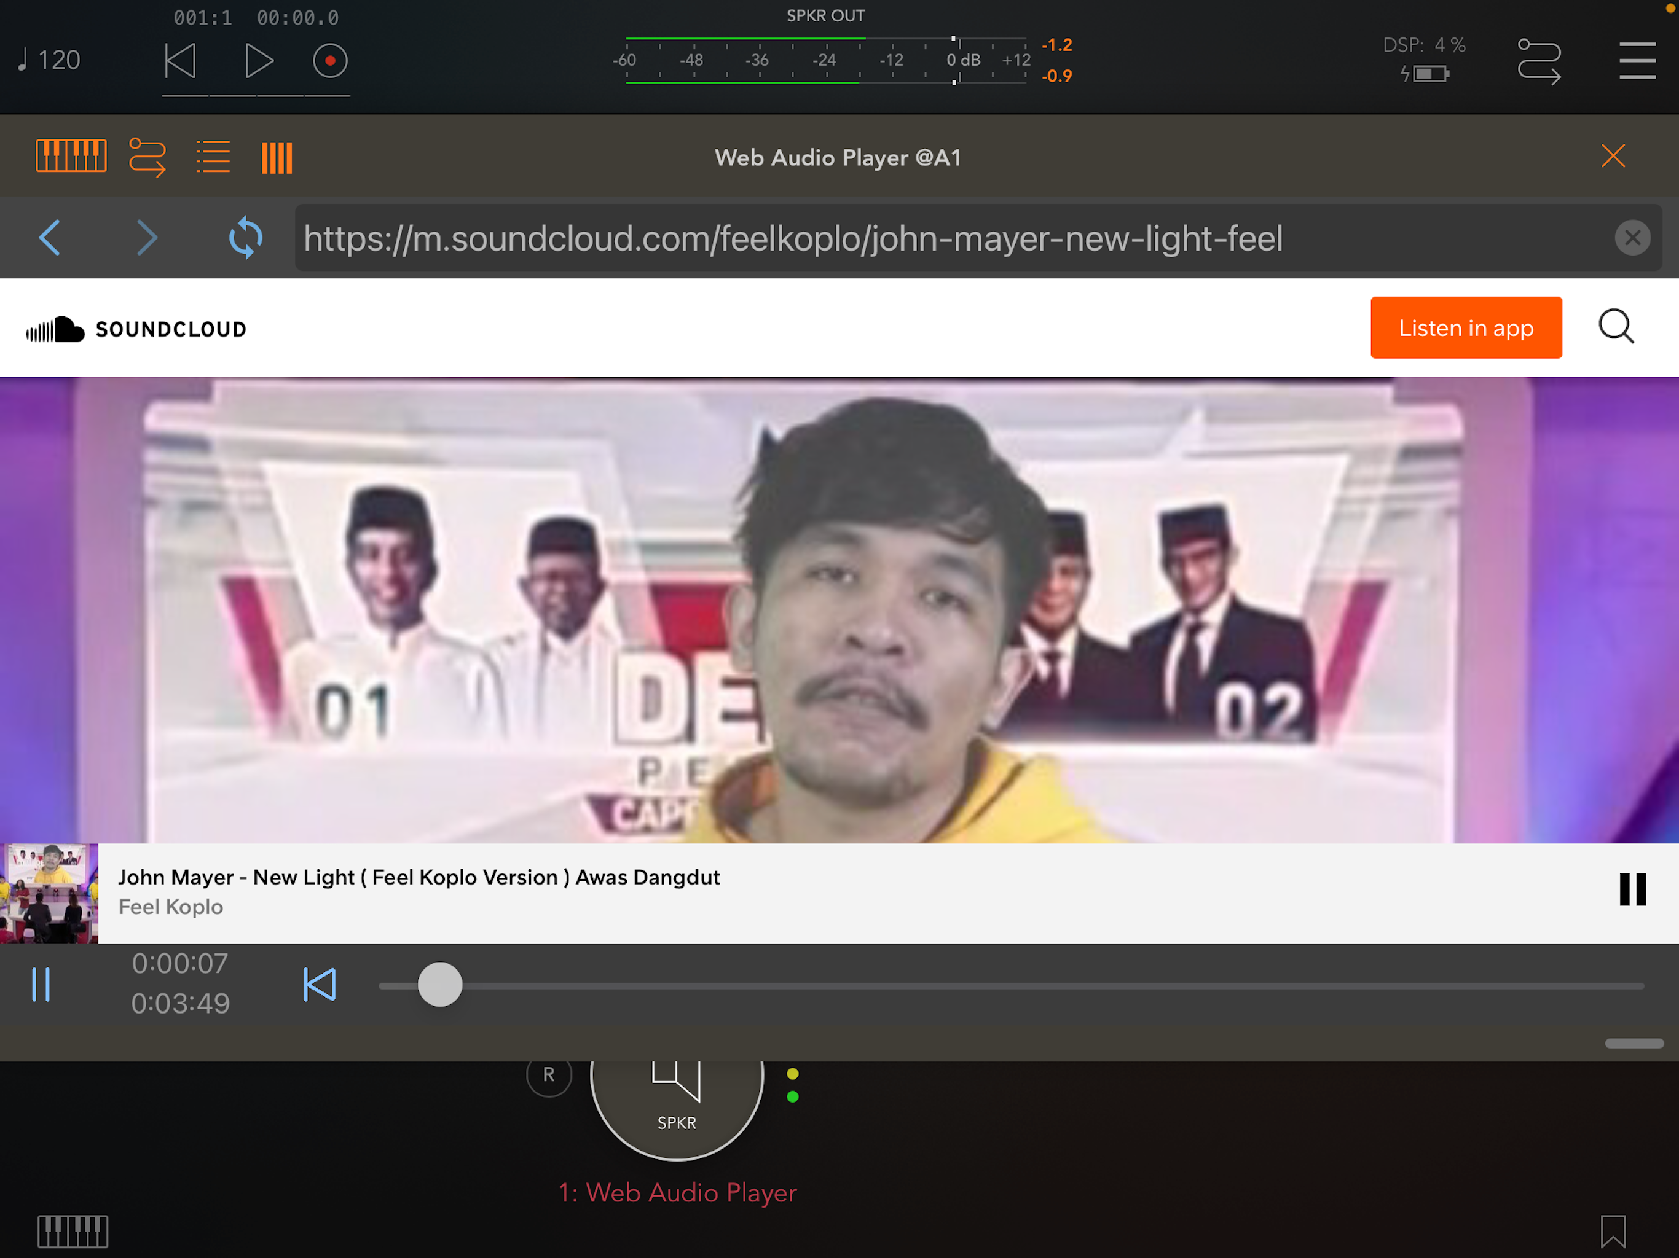Open routing view icon in top bar
The height and width of the screenshot is (1258, 1679).
point(1539,61)
